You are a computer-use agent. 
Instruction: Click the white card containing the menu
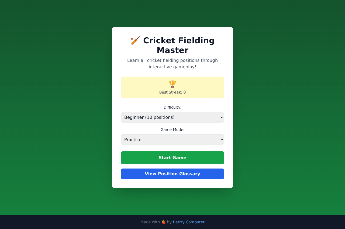click(172, 108)
